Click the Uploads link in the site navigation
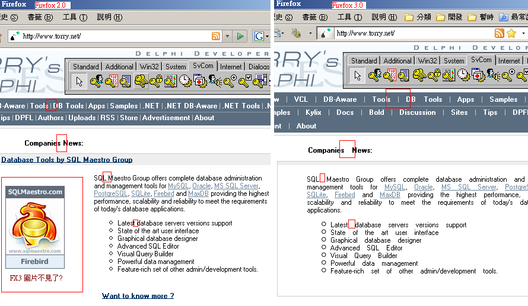Screen dimensions: 528x306 click(82, 118)
